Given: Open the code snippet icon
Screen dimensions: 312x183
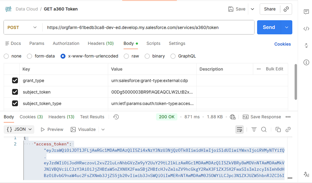Looking at the screenshot, I should [306, 29].
